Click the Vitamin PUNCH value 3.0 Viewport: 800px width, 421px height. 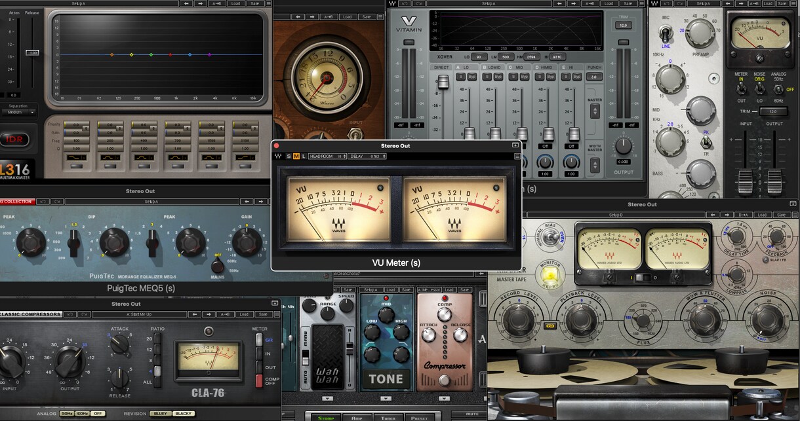coord(593,77)
